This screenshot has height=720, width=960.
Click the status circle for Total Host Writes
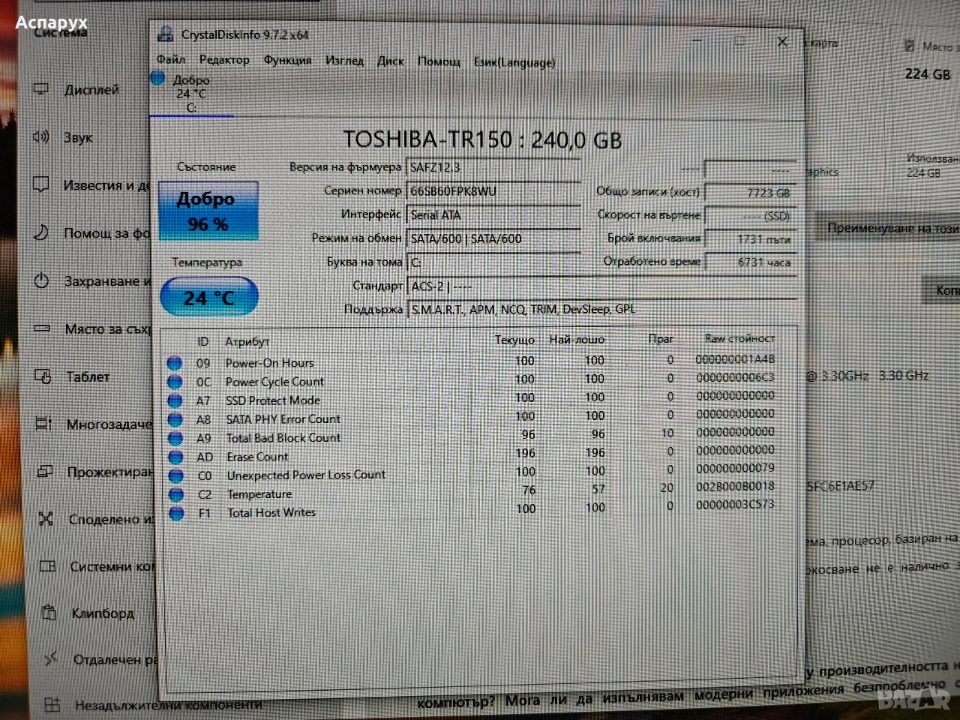[176, 513]
